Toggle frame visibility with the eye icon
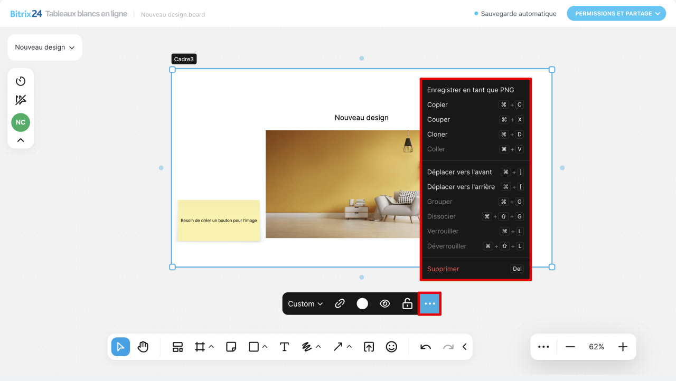This screenshot has height=381, width=676. (x=384, y=303)
